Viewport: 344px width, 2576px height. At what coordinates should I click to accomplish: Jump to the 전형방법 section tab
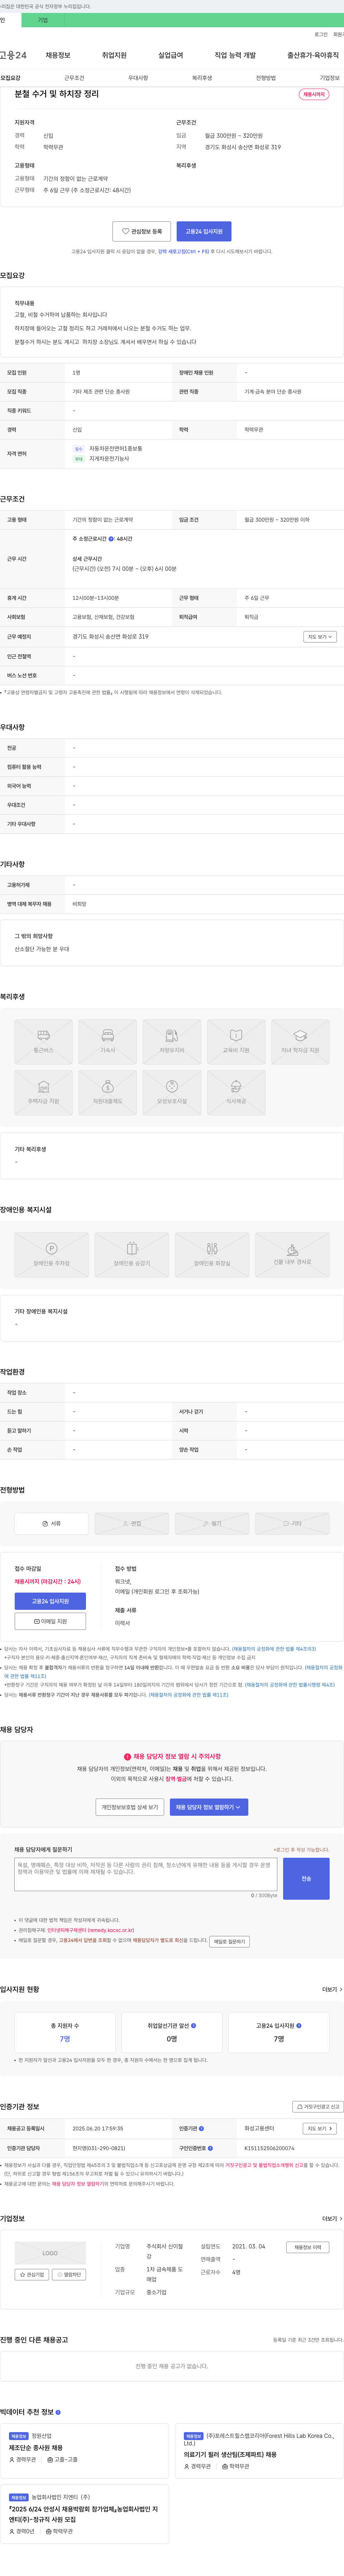pos(266,78)
